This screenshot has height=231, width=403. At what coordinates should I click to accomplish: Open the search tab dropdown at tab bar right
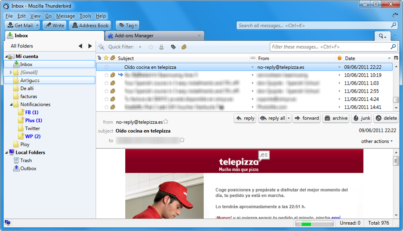[382, 36]
